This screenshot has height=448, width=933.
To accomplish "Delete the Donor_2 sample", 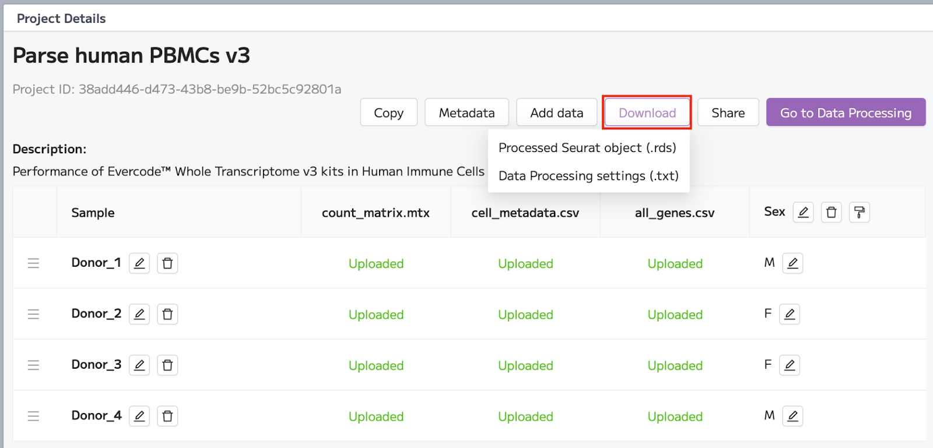I will point(167,314).
